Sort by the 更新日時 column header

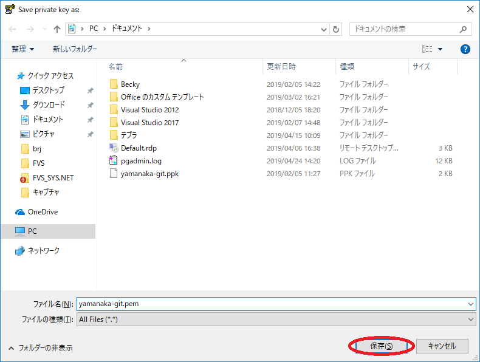click(281, 66)
